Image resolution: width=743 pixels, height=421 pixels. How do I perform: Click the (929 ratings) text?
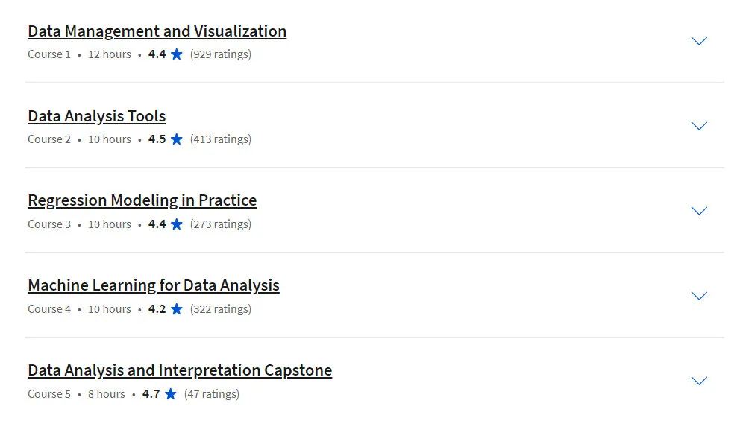(x=221, y=54)
